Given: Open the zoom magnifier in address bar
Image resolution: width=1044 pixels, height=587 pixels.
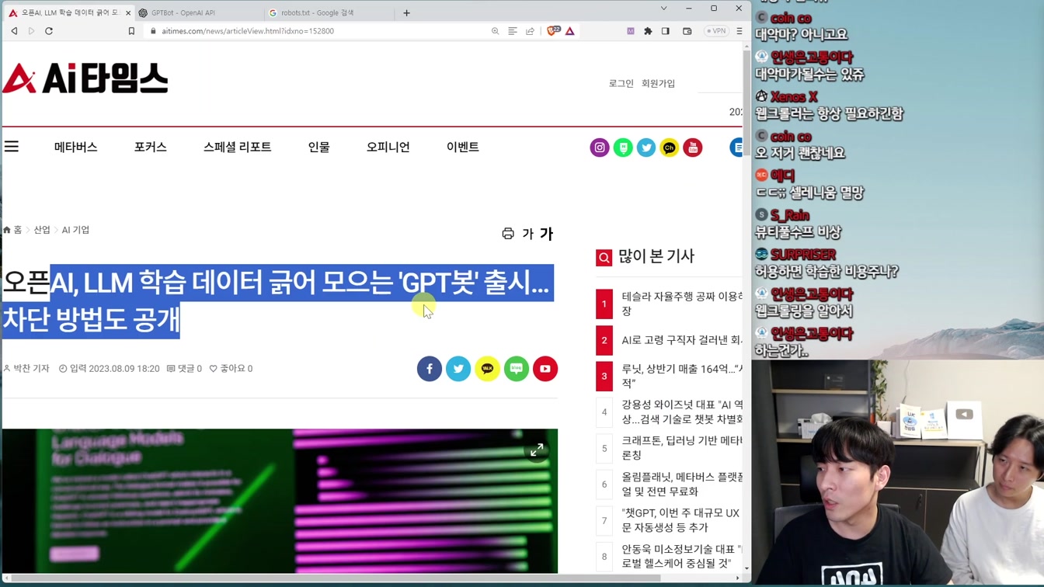Looking at the screenshot, I should coord(495,31).
